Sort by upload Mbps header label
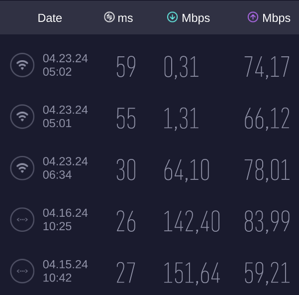Image resolution: width=299 pixels, height=295 pixels. [x=276, y=18]
